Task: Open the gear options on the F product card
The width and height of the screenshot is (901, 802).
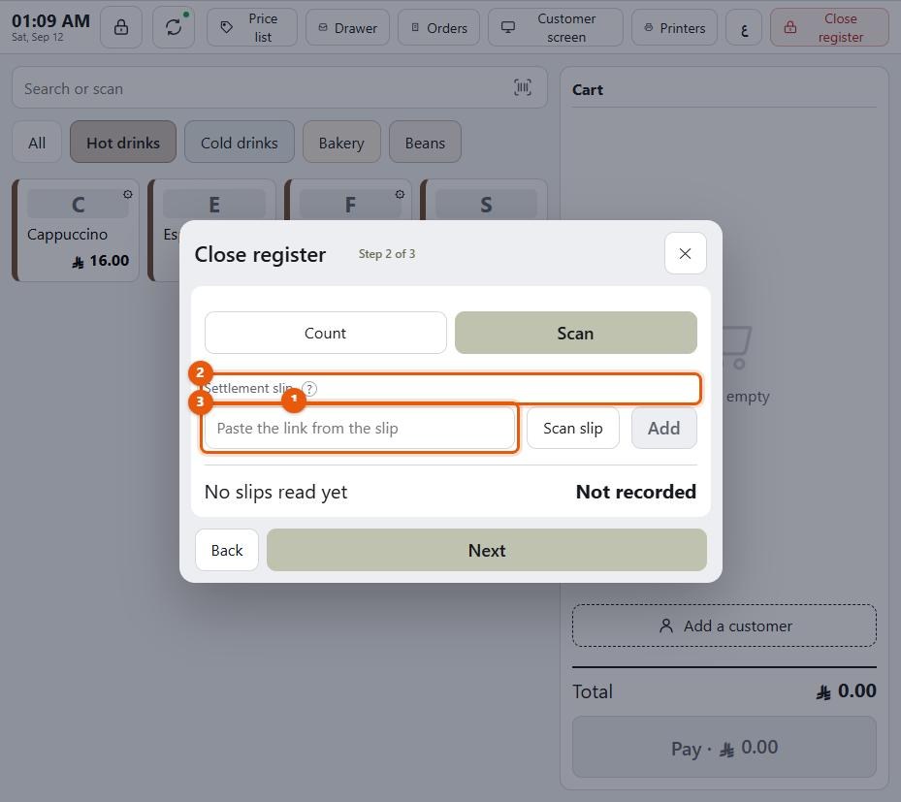Action: tap(400, 194)
